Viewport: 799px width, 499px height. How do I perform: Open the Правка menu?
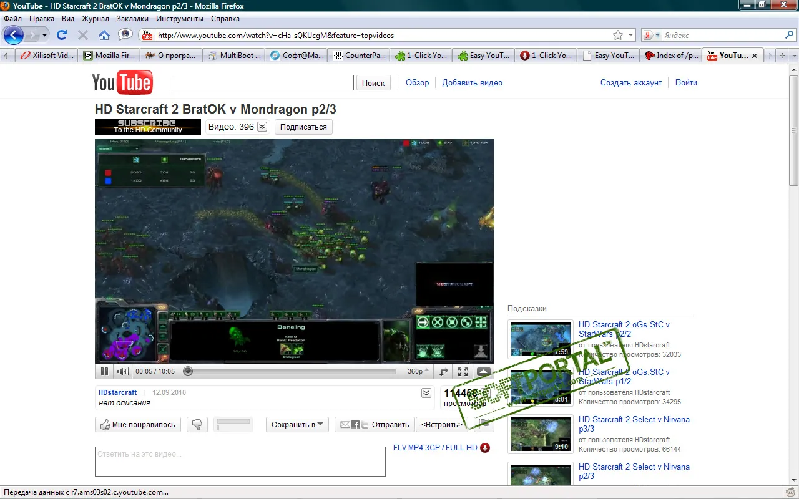[x=42, y=19]
